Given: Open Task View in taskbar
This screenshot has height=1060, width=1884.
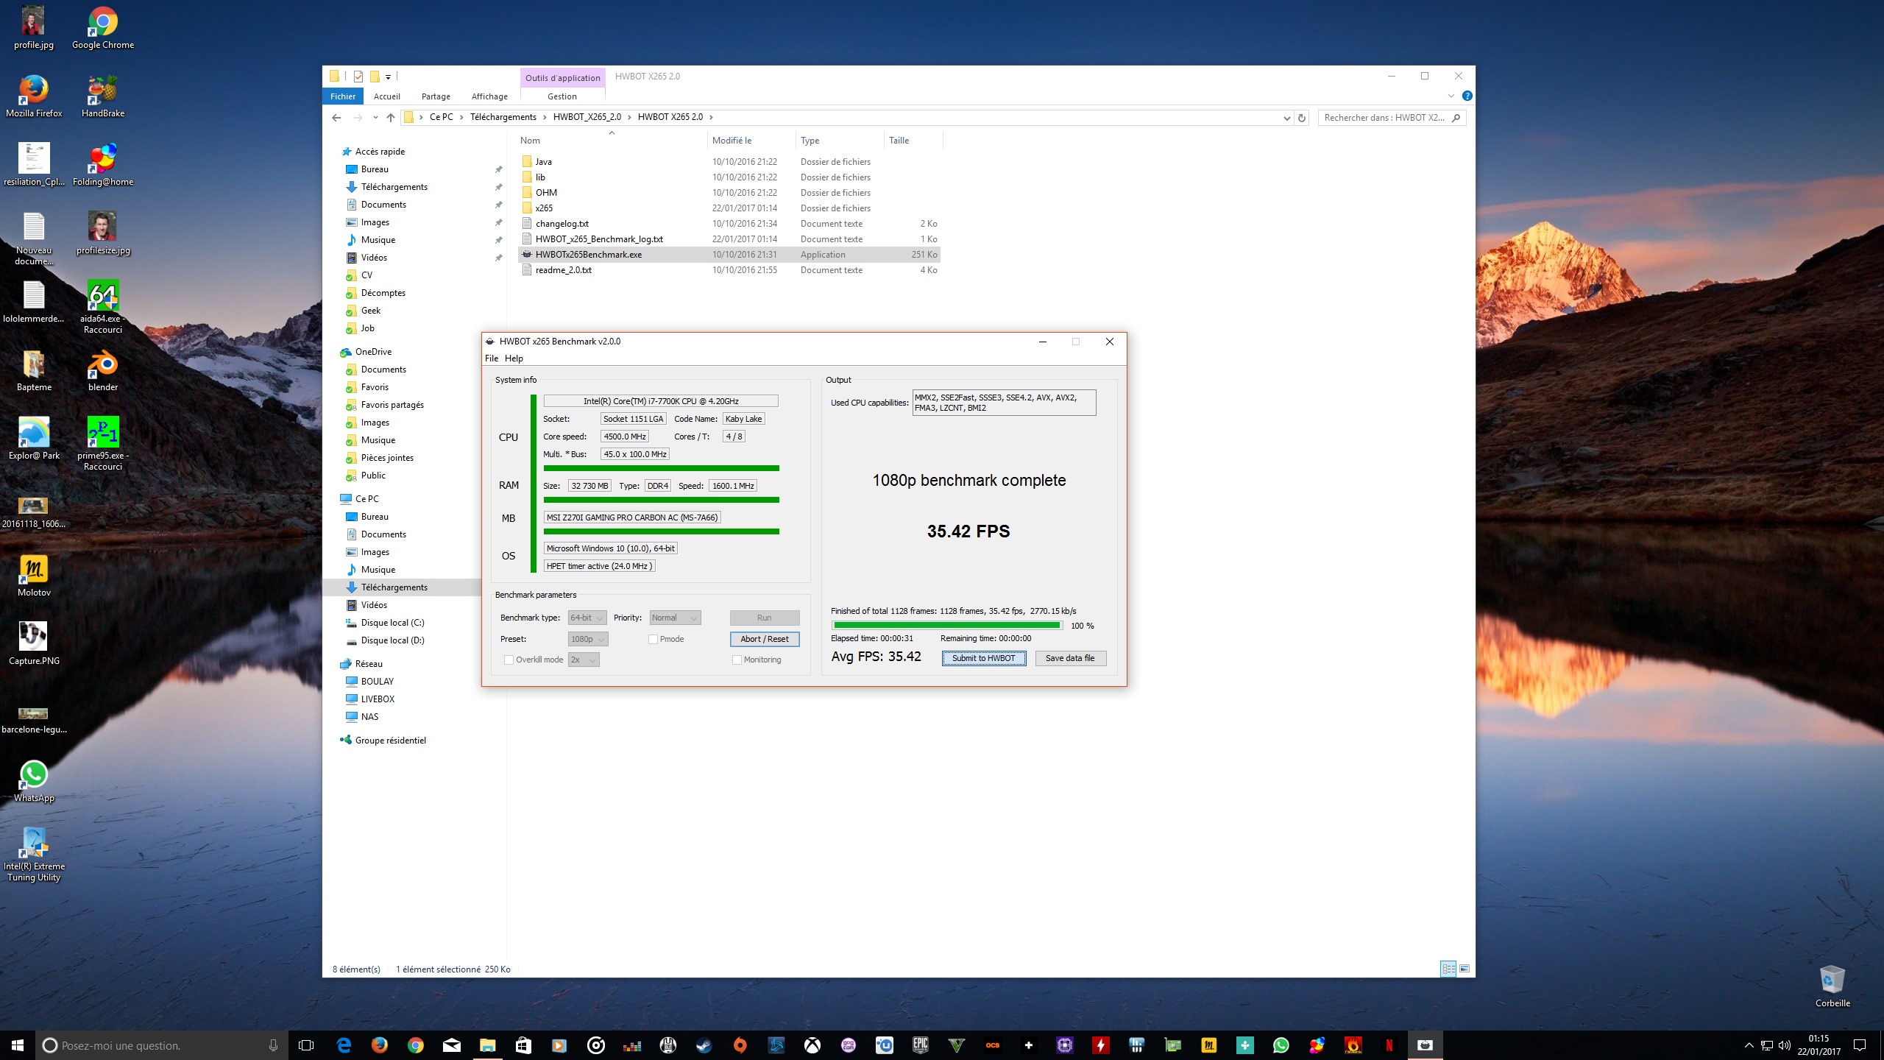Looking at the screenshot, I should tap(306, 1045).
